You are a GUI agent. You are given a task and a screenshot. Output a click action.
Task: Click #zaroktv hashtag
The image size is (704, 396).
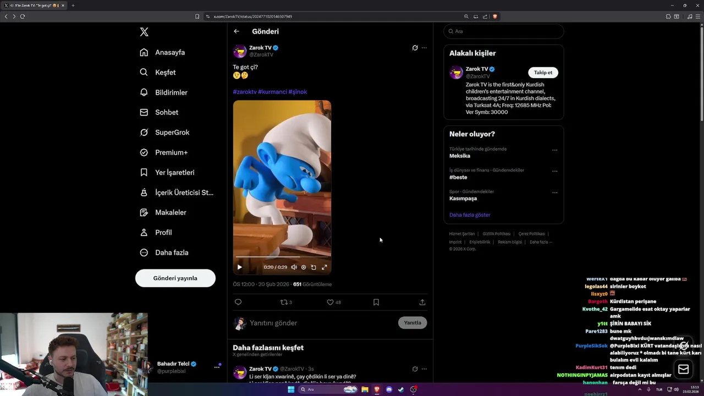[245, 92]
